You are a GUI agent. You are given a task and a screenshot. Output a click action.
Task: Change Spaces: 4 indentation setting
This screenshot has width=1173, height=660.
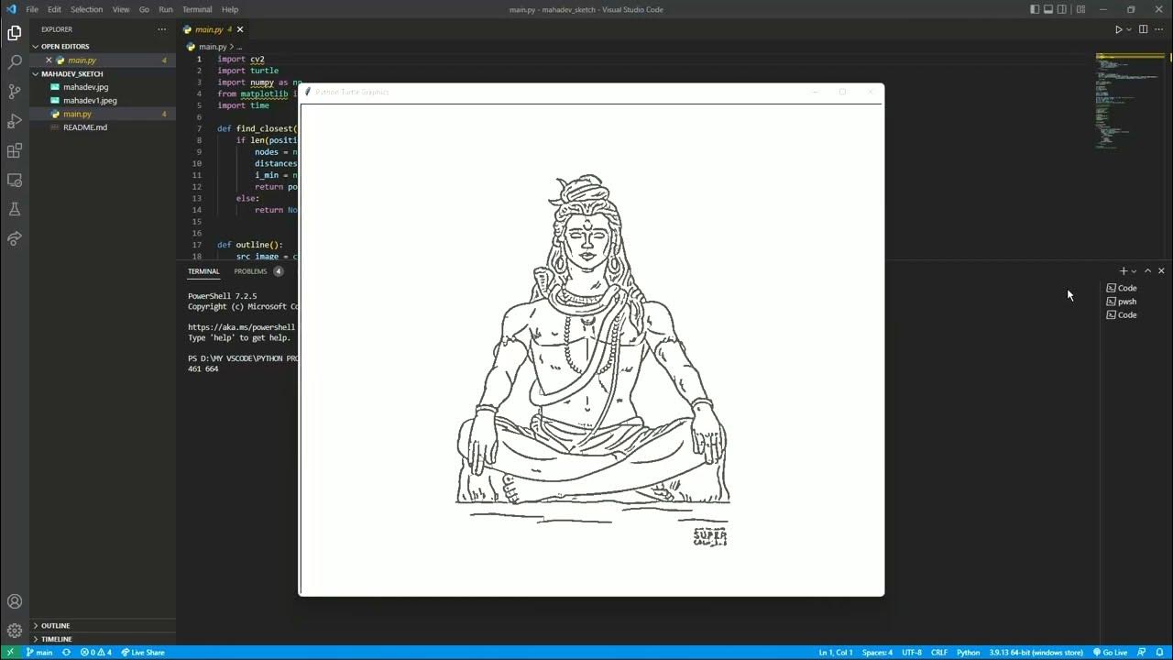[x=877, y=653]
